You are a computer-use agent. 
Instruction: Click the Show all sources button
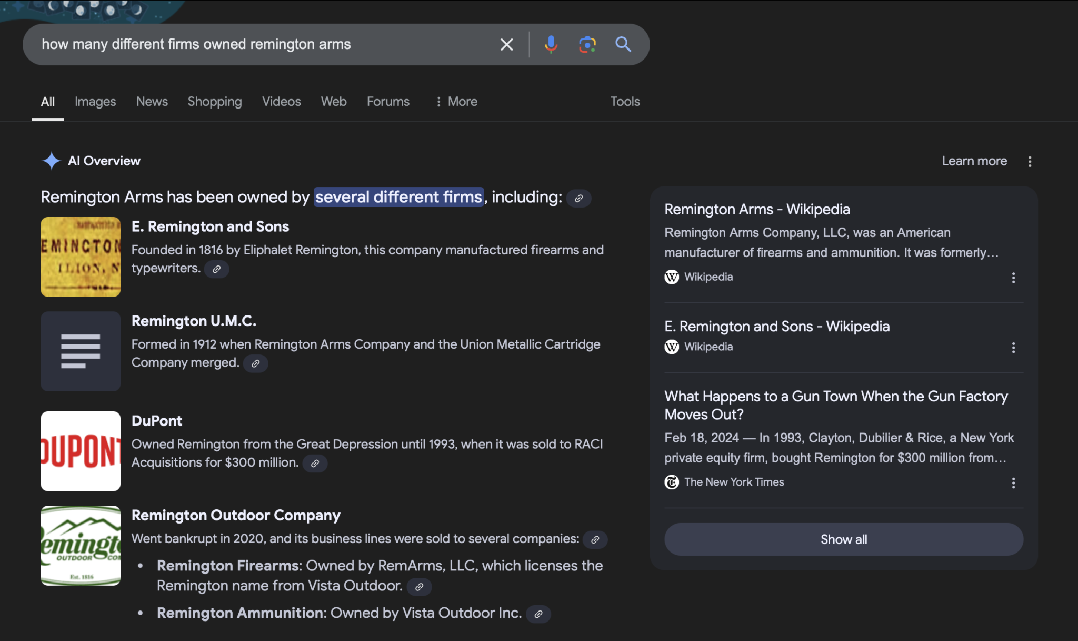[844, 539]
